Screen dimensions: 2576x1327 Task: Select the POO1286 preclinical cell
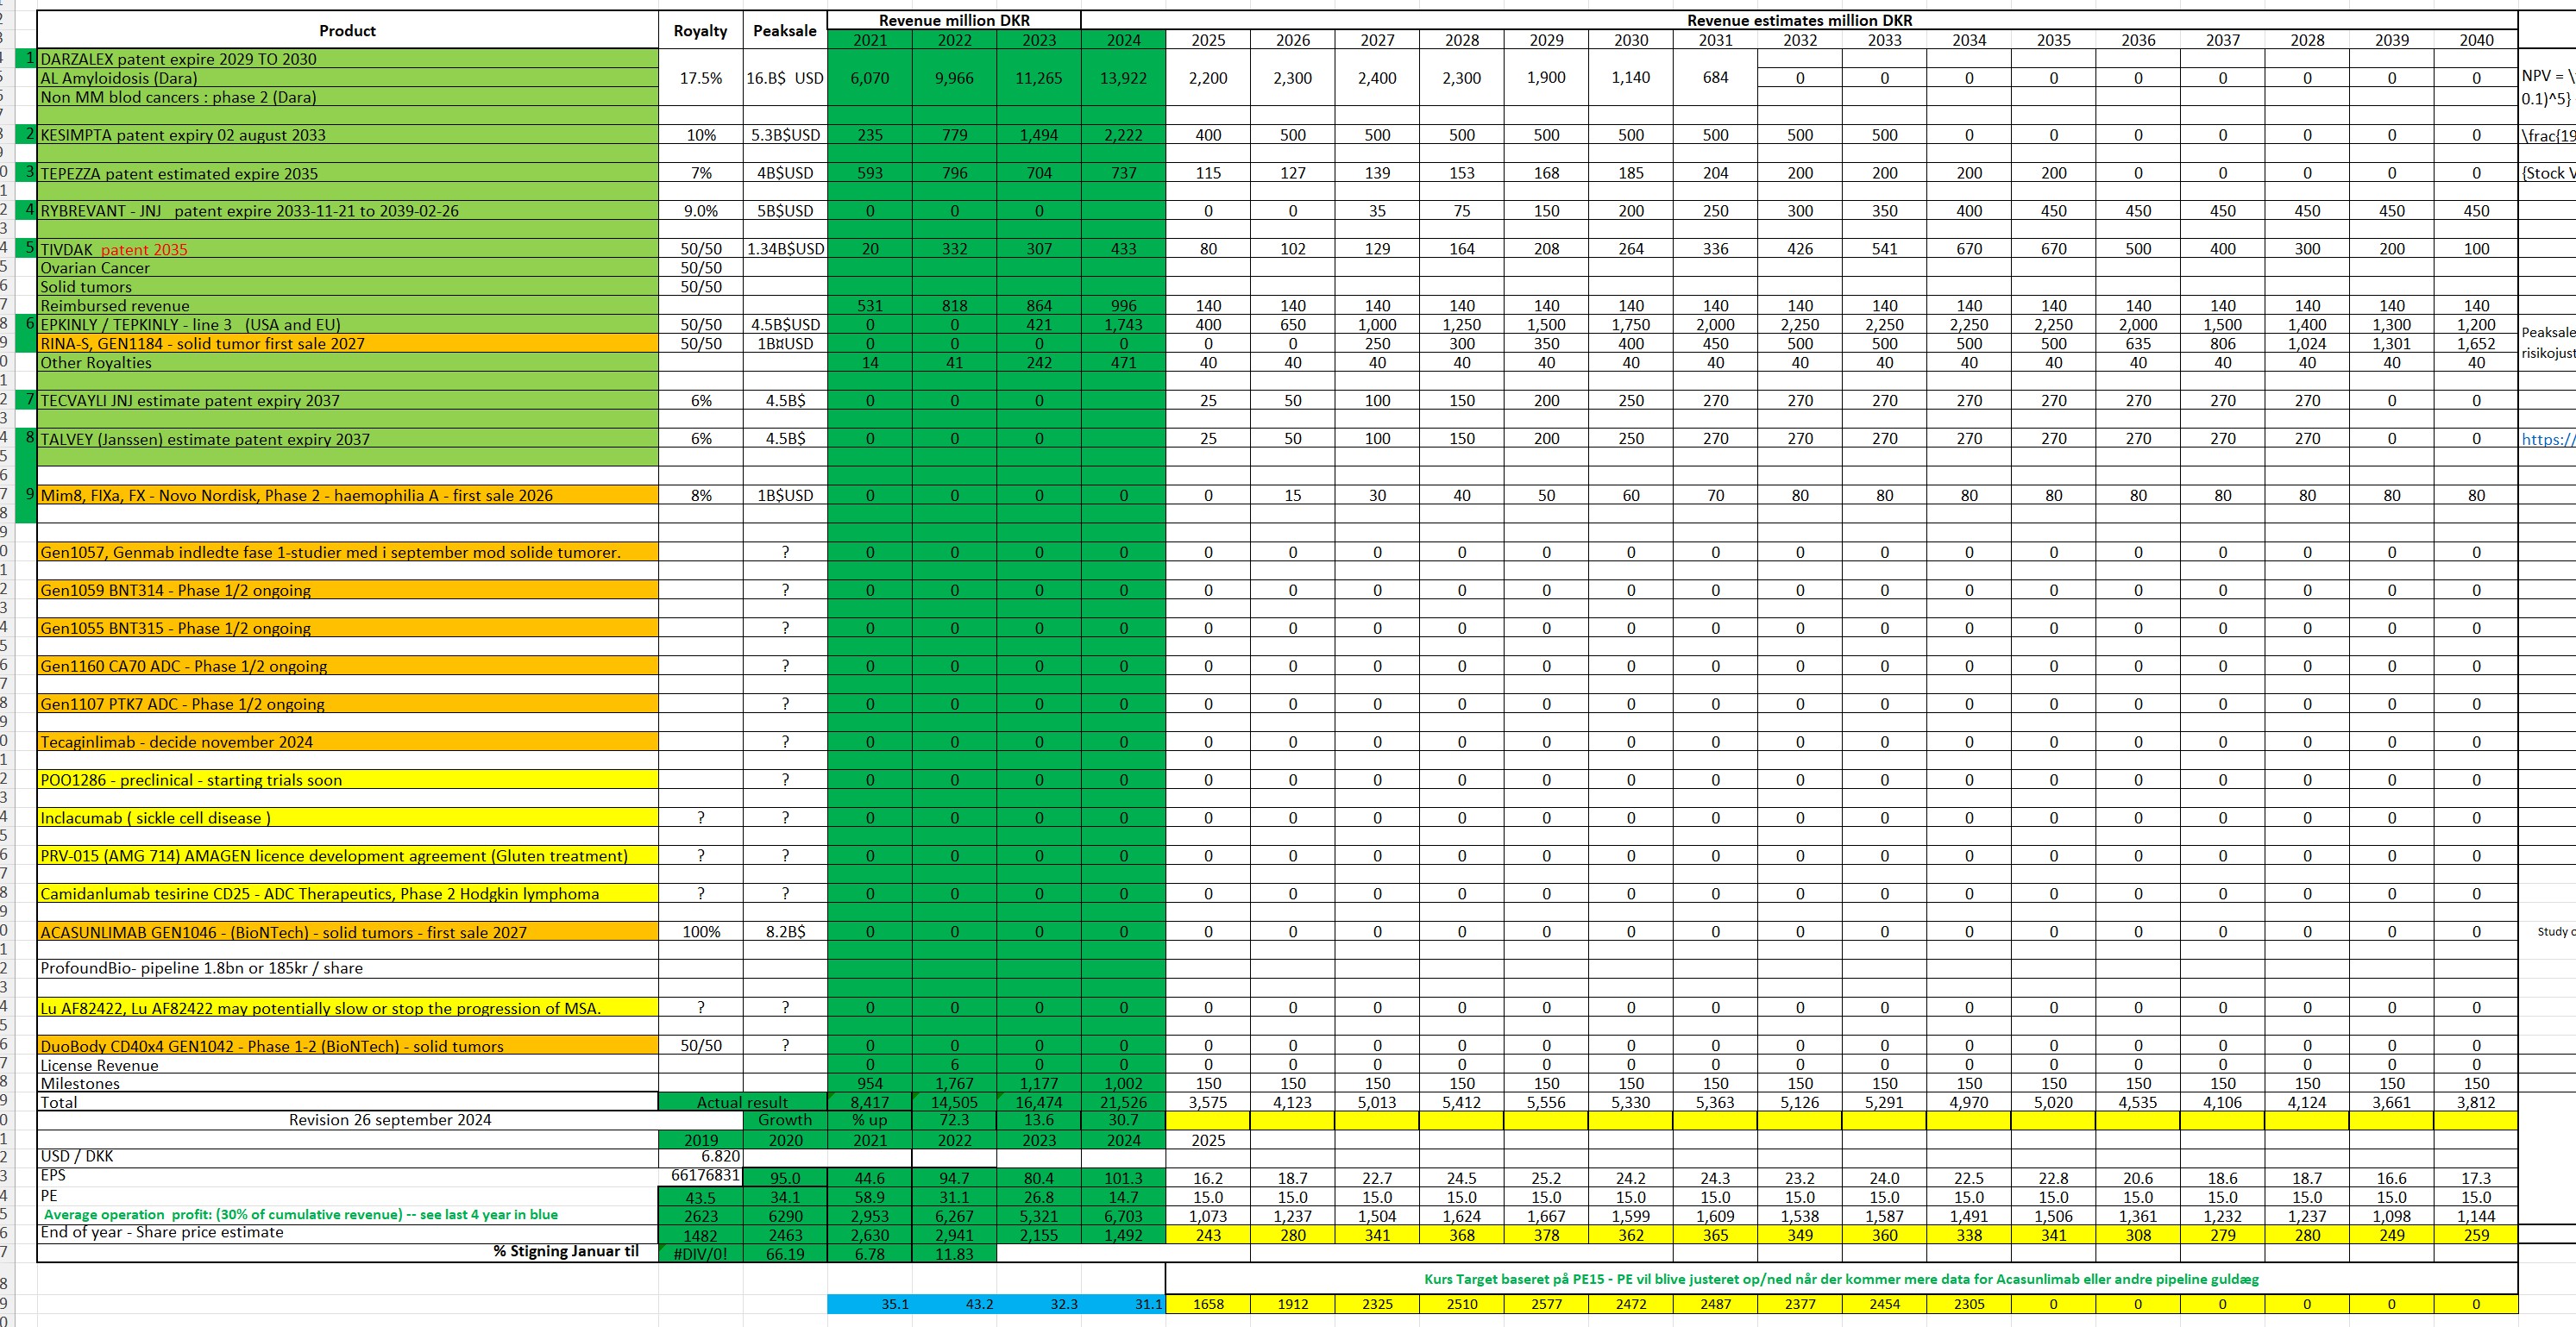click(348, 780)
